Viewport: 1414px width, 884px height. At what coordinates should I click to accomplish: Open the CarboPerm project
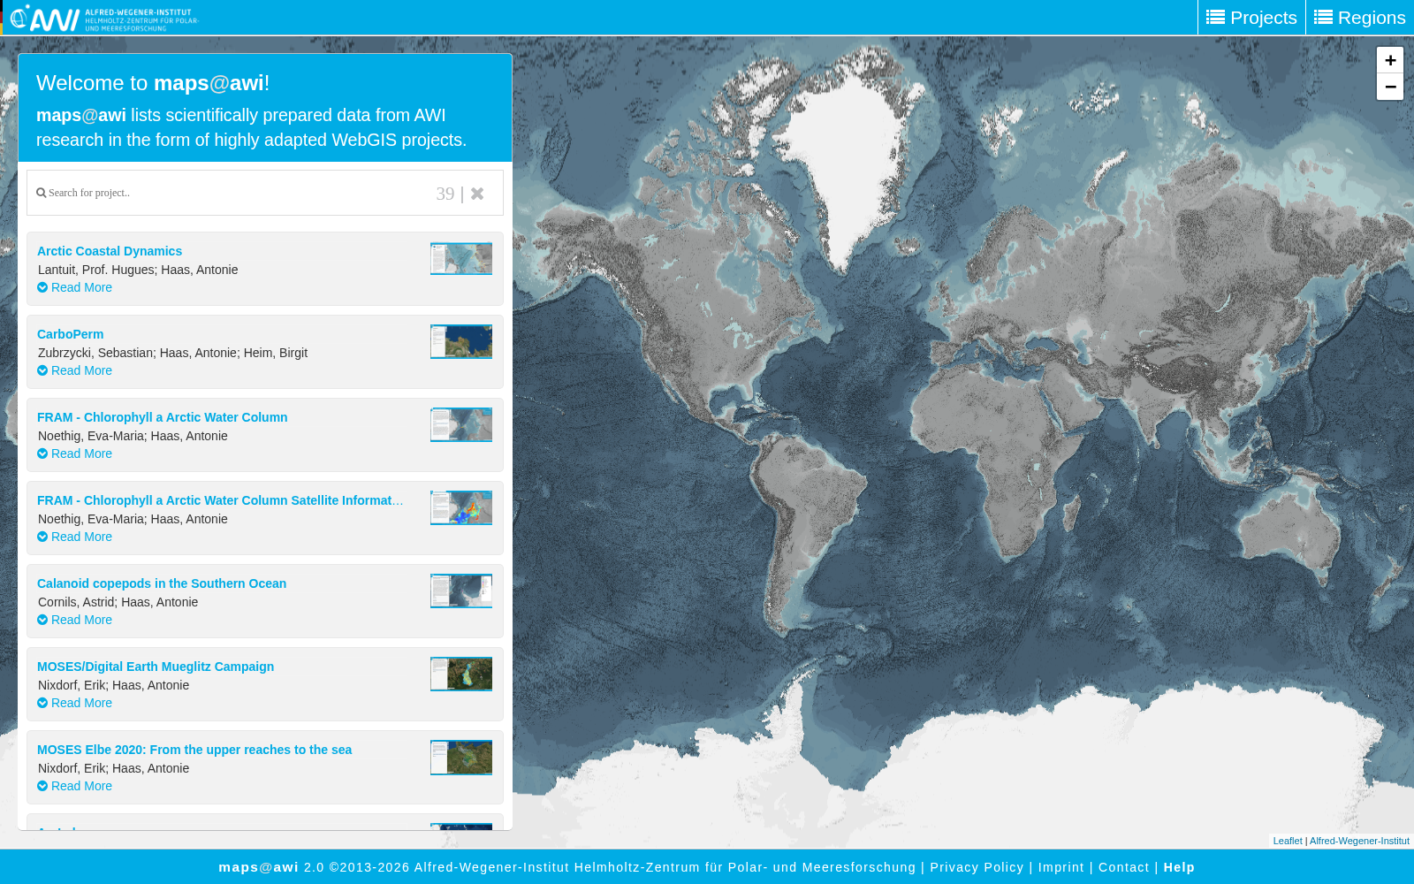[x=71, y=334]
